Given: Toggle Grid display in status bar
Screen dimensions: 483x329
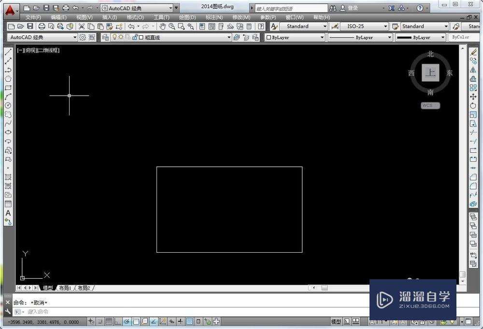Looking at the screenshot, I should (x=109, y=322).
